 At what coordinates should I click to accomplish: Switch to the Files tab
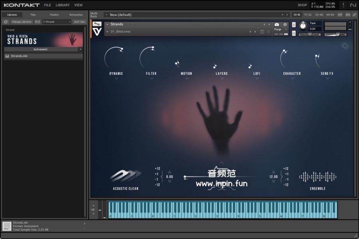pos(33,15)
